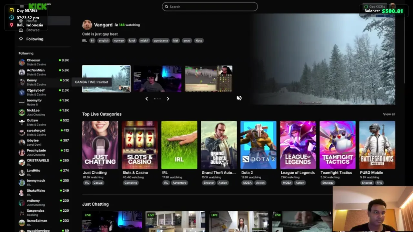The image size is (413, 232).
Task: Go to Browse in the sidebar
Action: (33, 30)
